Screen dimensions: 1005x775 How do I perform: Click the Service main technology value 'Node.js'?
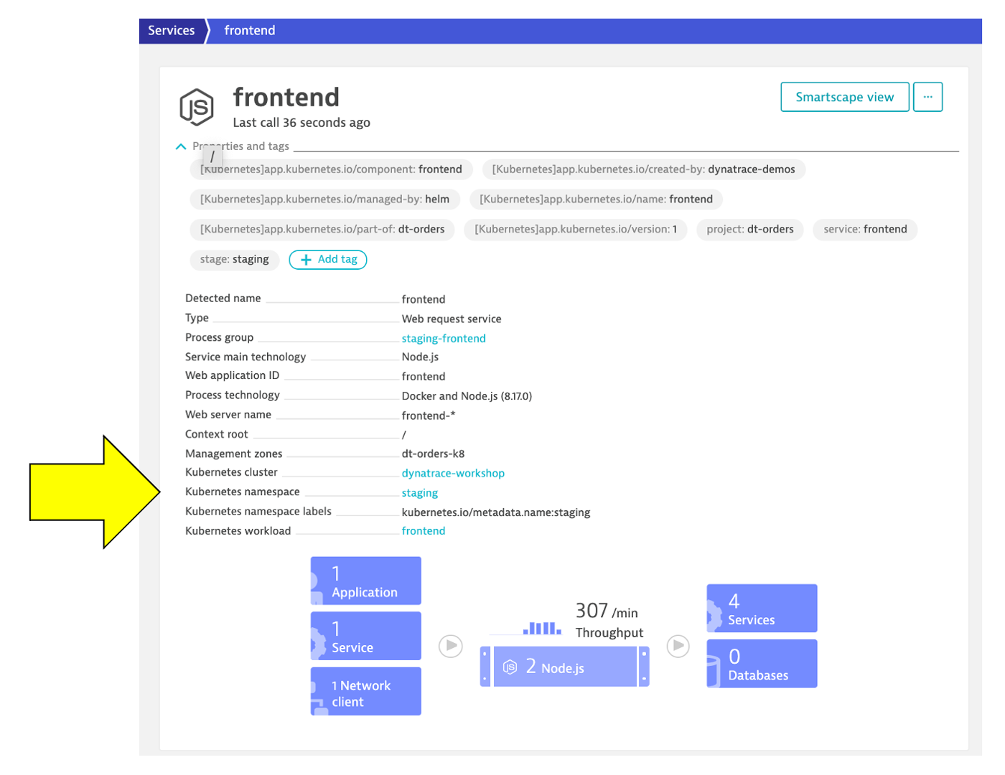[420, 357]
